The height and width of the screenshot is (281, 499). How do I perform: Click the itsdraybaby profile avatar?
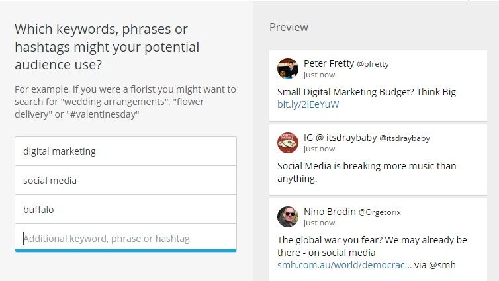(x=288, y=143)
